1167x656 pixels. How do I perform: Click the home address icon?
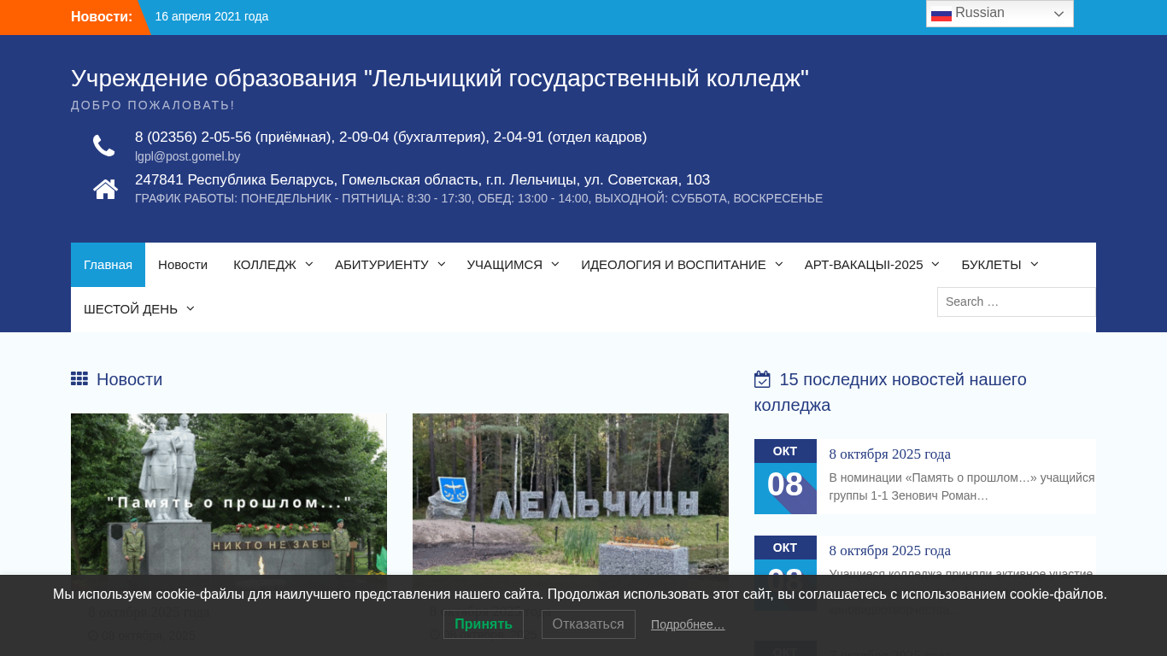(x=105, y=189)
